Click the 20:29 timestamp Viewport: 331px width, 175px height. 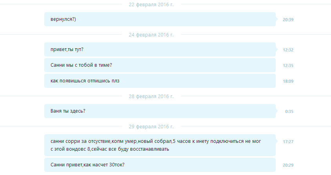tap(288, 165)
